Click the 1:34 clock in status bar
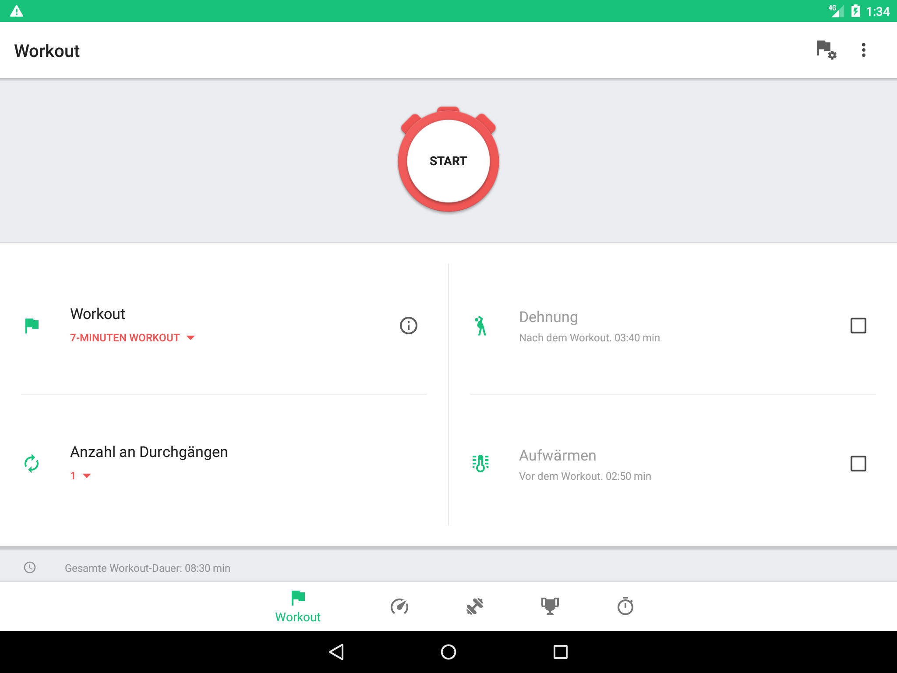The image size is (897, 673). (x=878, y=11)
